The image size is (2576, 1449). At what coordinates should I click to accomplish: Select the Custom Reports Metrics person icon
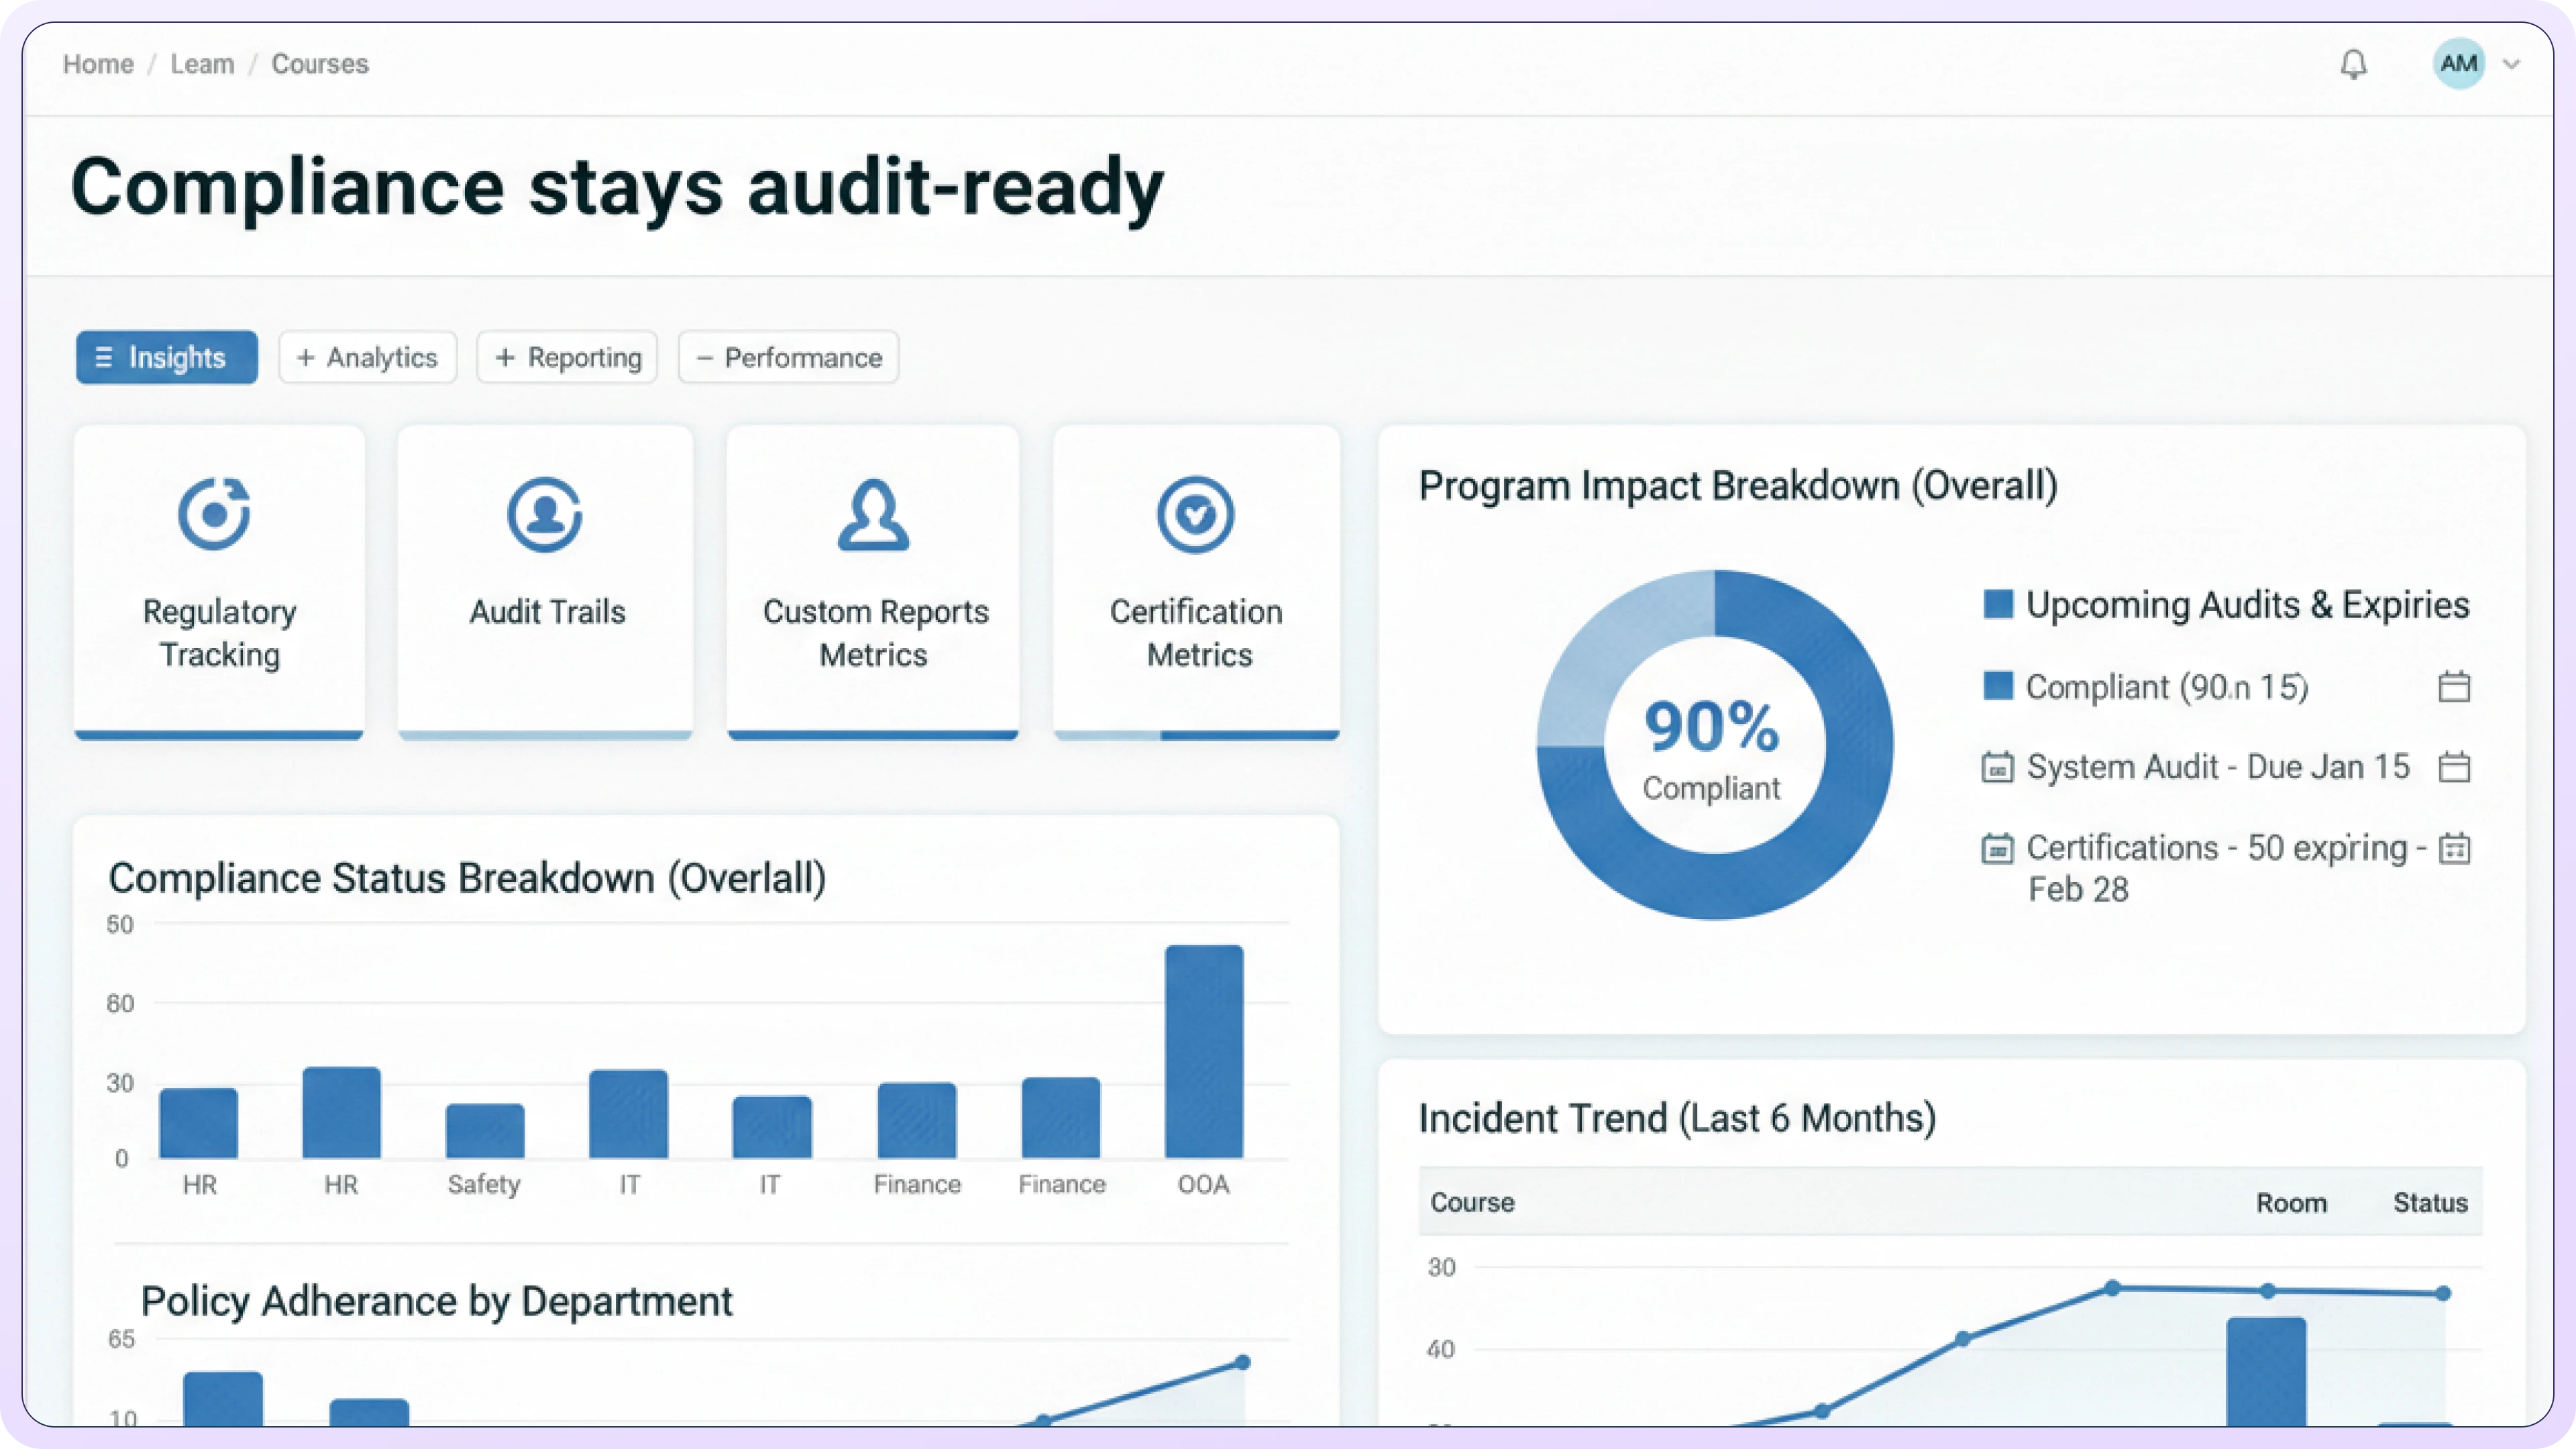pos(873,514)
